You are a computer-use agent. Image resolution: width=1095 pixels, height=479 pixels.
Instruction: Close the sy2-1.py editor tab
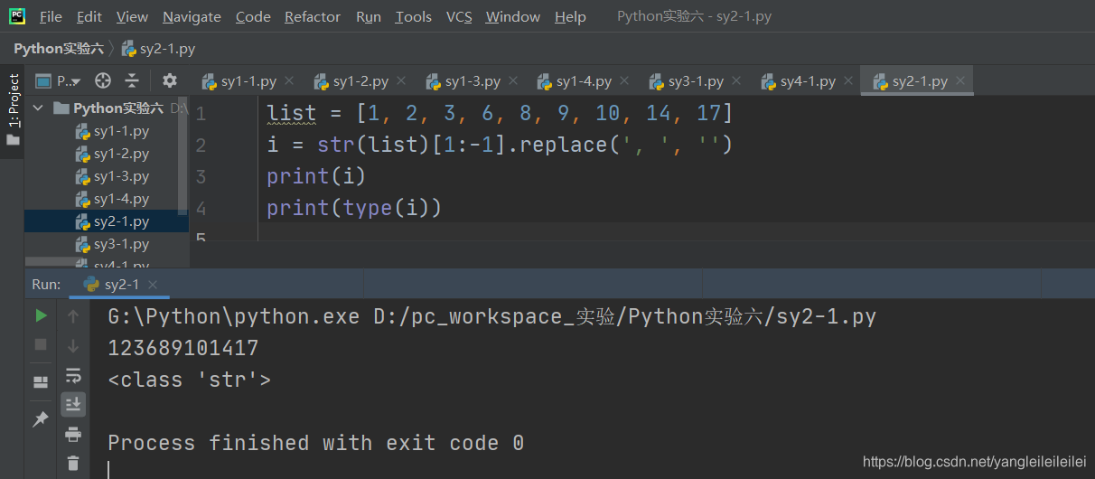pos(960,80)
